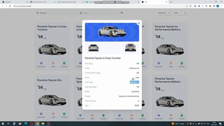Click Porsche Taycan 4 Cross Turismo card title
224x126 pixels.
point(52,28)
